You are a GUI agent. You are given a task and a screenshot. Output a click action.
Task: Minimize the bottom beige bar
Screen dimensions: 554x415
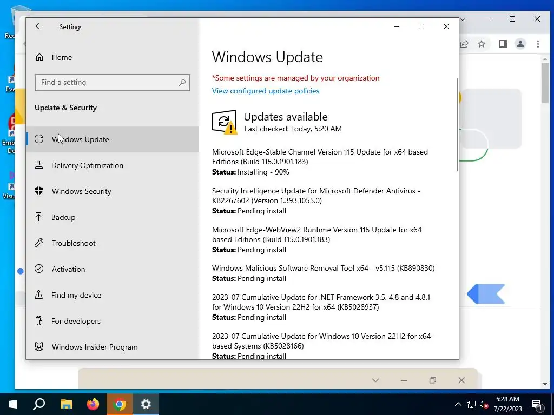point(404,380)
